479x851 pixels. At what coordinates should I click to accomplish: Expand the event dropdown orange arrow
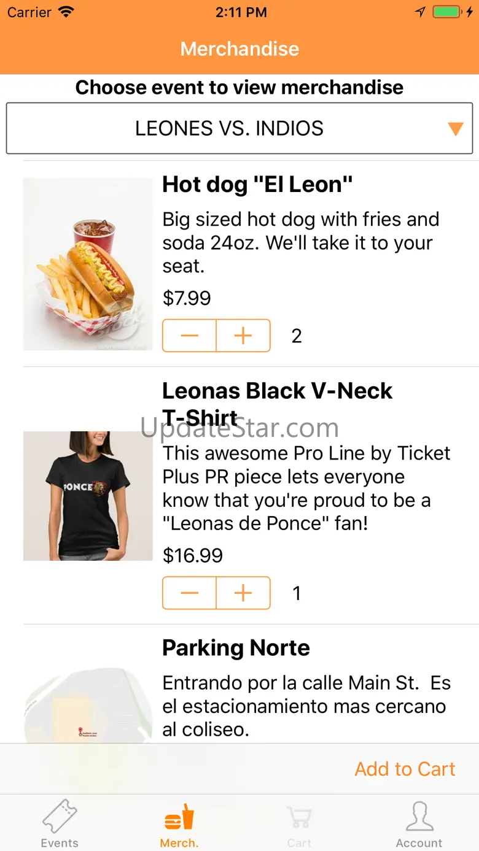455,129
